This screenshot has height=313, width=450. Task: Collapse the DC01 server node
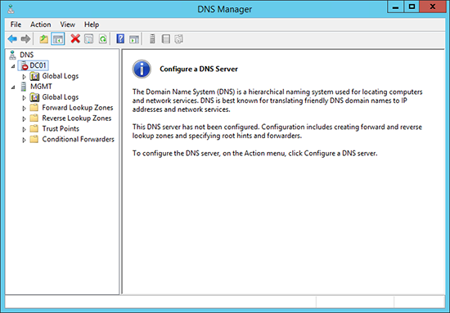tap(13, 66)
